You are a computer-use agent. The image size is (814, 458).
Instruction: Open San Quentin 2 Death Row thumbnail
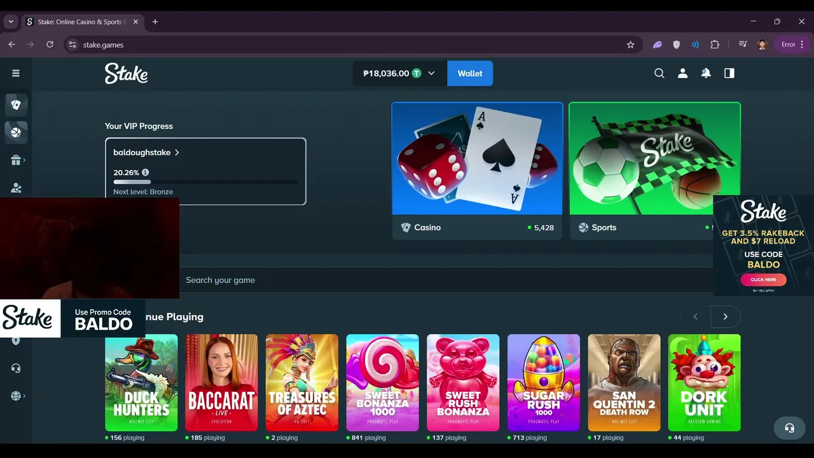coord(624,382)
